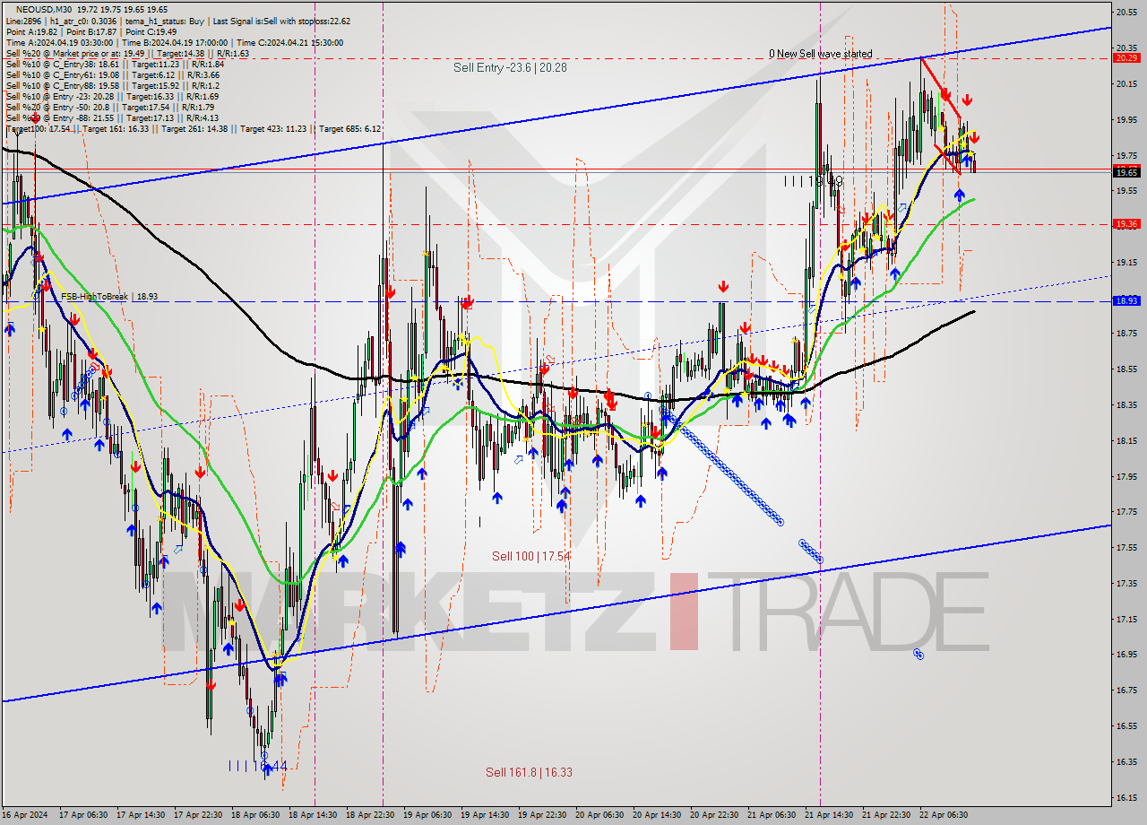This screenshot has width=1147, height=825.
Task: Click the 16.95 price axis label
Action: (1126, 654)
